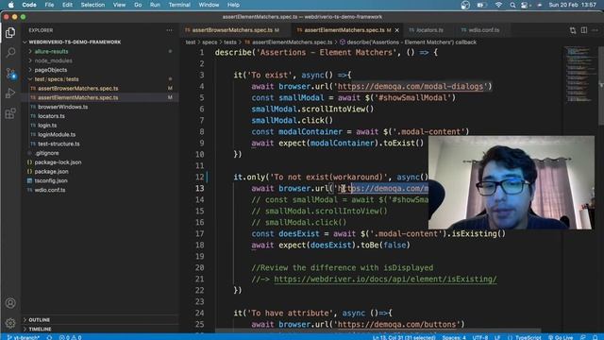Change language mode via TypeScript status item
The height and width of the screenshot is (340, 604).
tap(528, 337)
